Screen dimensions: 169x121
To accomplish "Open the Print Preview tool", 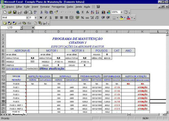I will [x=30, y=12].
